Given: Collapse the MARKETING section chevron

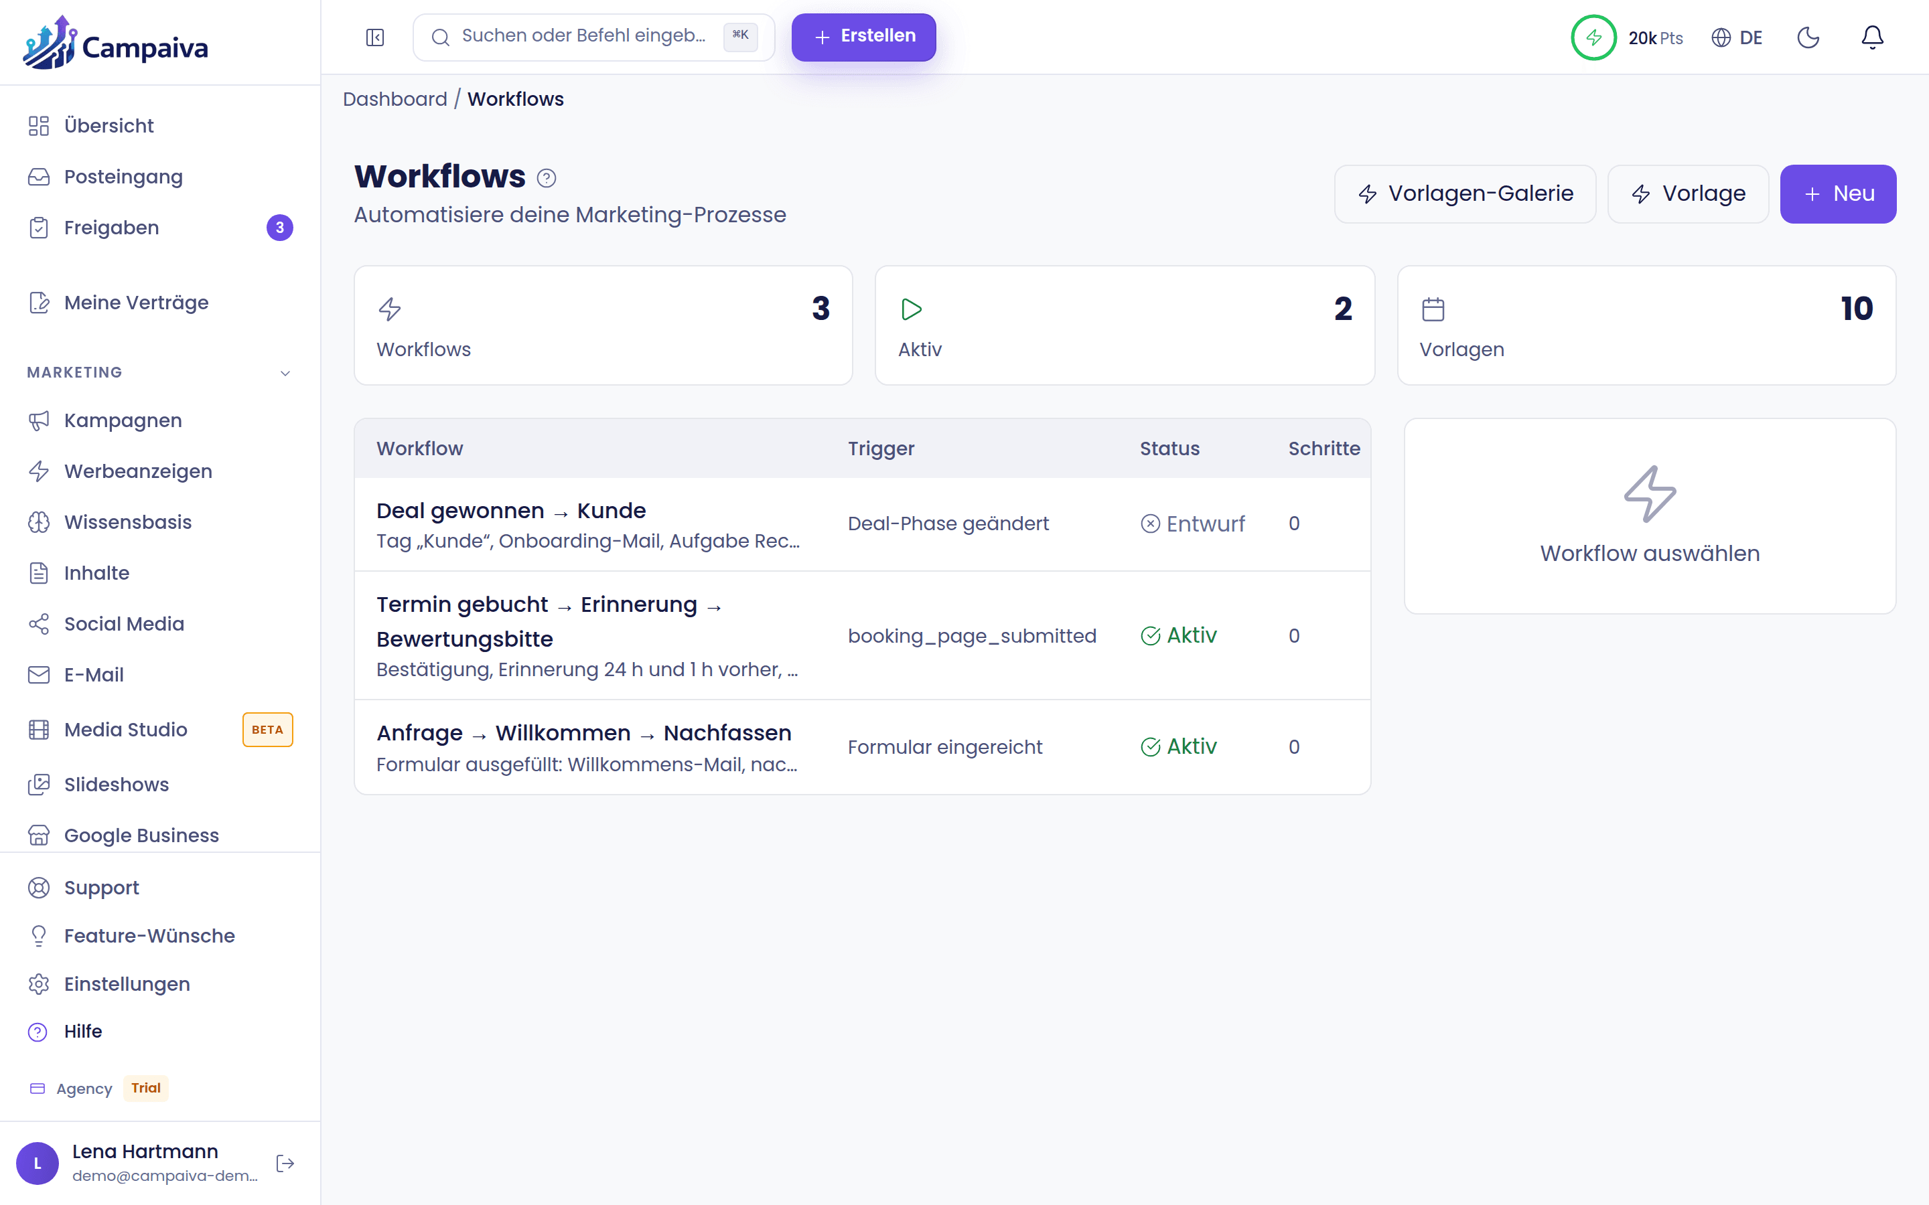Looking at the screenshot, I should coord(285,373).
